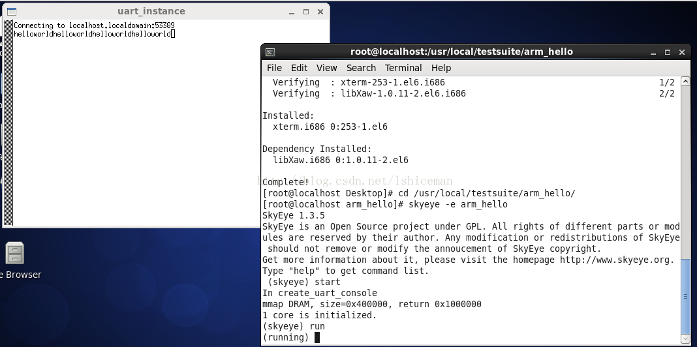Click the '(skyeye) run' line
Viewport: 697px width, 347px height.
pos(294,327)
